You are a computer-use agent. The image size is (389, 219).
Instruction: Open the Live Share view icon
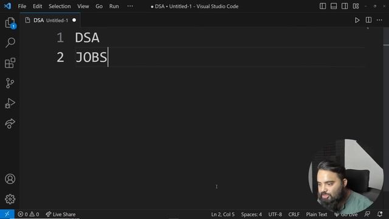click(10, 123)
